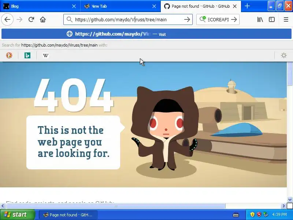
Task: Click the yellow security shield tray icon
Action: click(252, 214)
